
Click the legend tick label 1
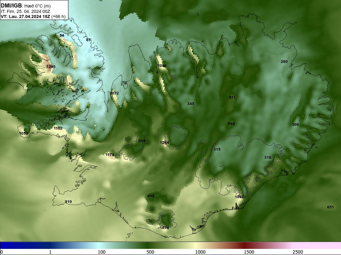pyautogui.click(x=50, y=252)
